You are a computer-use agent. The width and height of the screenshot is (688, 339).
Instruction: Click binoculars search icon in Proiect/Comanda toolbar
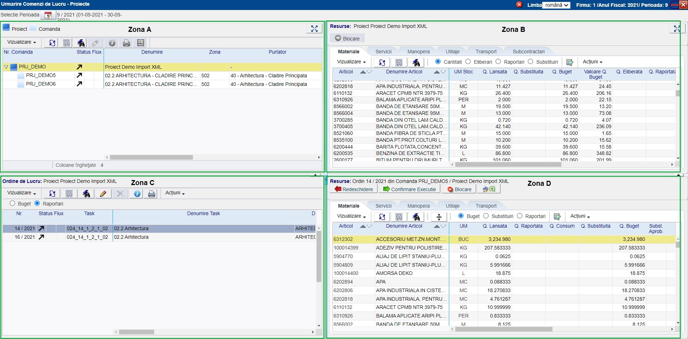[81, 43]
